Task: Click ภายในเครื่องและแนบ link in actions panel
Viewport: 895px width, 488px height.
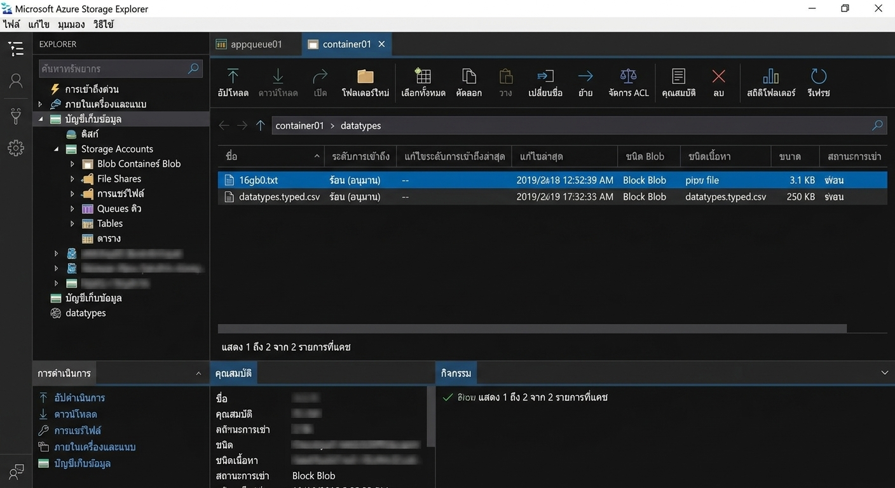Action: tap(95, 447)
